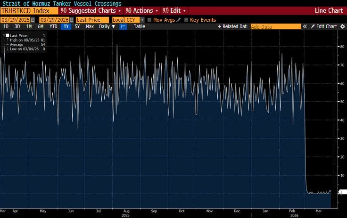The height and width of the screenshot is (218, 347).
Task: Click the Add Data input field
Action: click(x=275, y=27)
